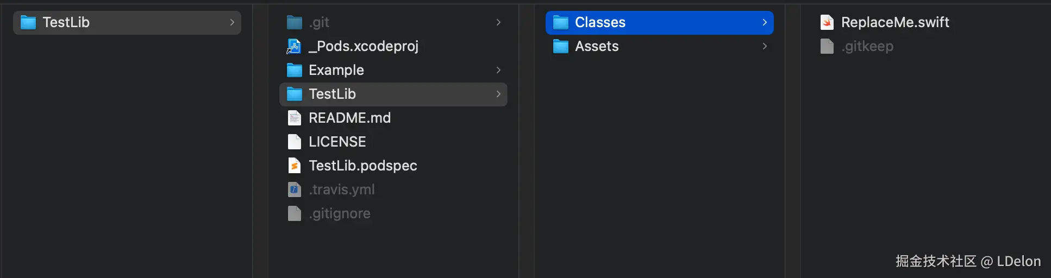Click the TestLib.podspec file icon
Viewport: 1051px width, 278px height.
click(294, 166)
